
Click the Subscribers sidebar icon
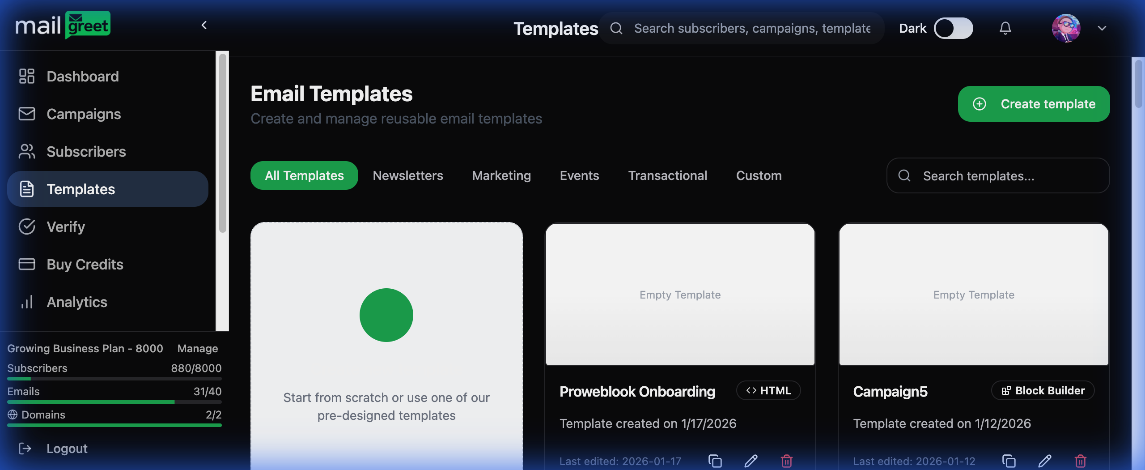coord(26,151)
